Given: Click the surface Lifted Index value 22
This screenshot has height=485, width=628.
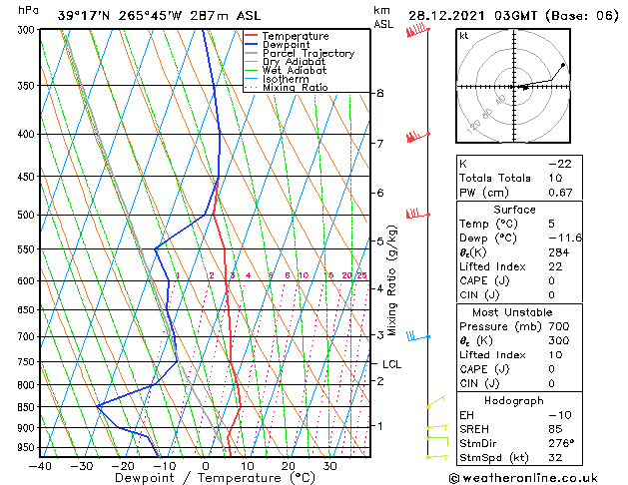Looking at the screenshot, I should (x=555, y=266).
